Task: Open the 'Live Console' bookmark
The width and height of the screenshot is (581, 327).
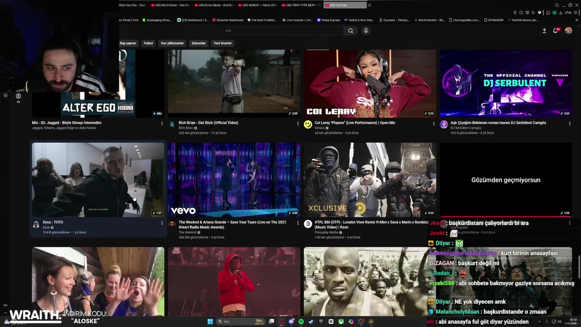Action: point(297,20)
